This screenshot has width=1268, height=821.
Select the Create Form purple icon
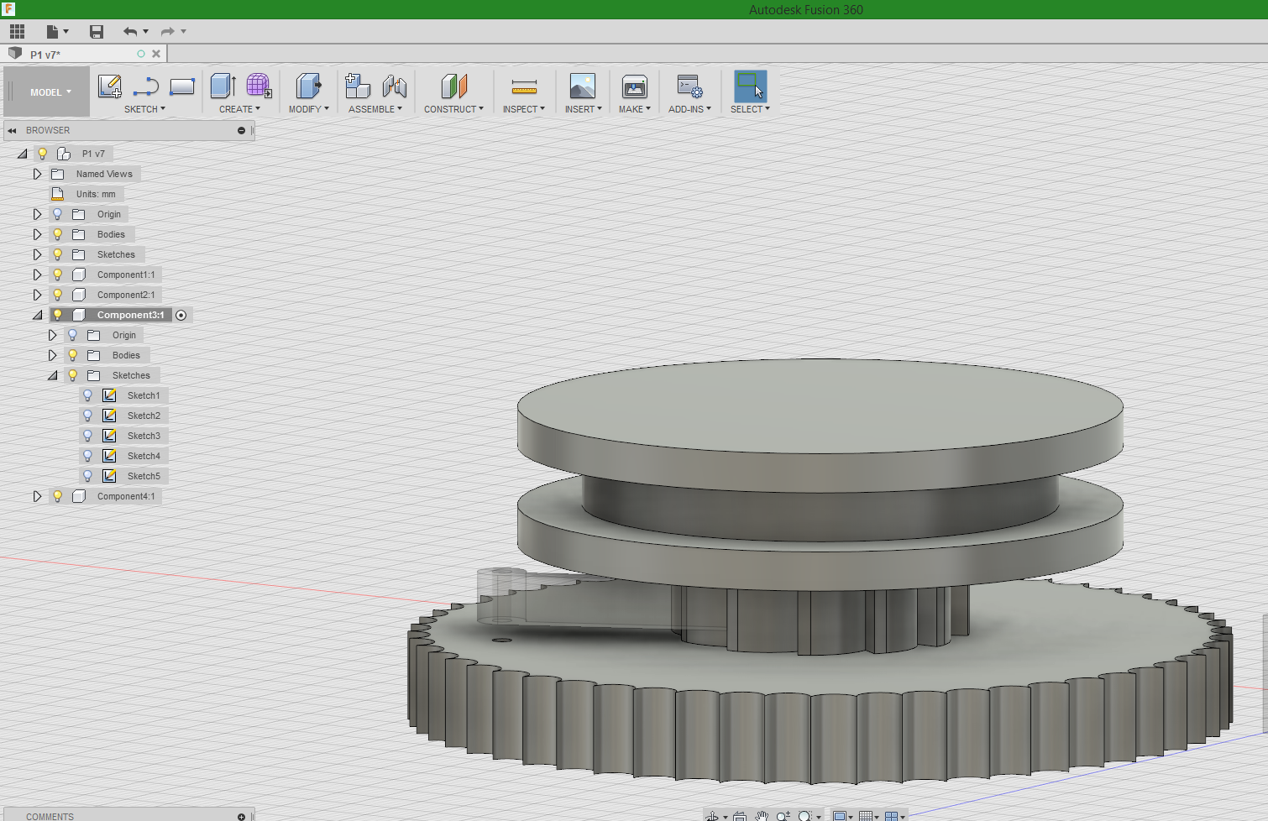259,86
